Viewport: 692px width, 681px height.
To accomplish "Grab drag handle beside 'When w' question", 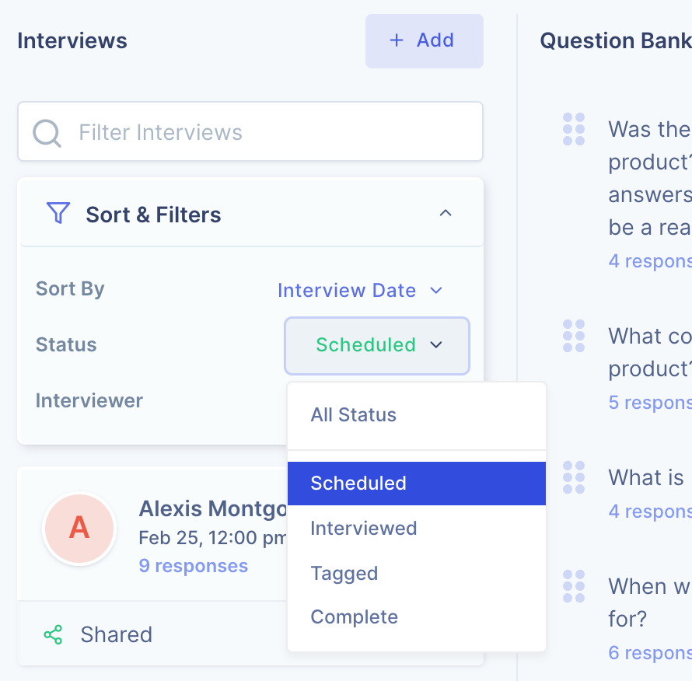I will 574,586.
